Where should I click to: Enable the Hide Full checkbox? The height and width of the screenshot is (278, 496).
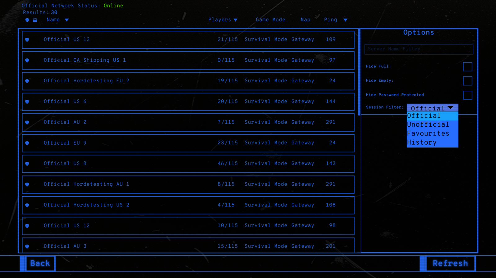tap(467, 67)
